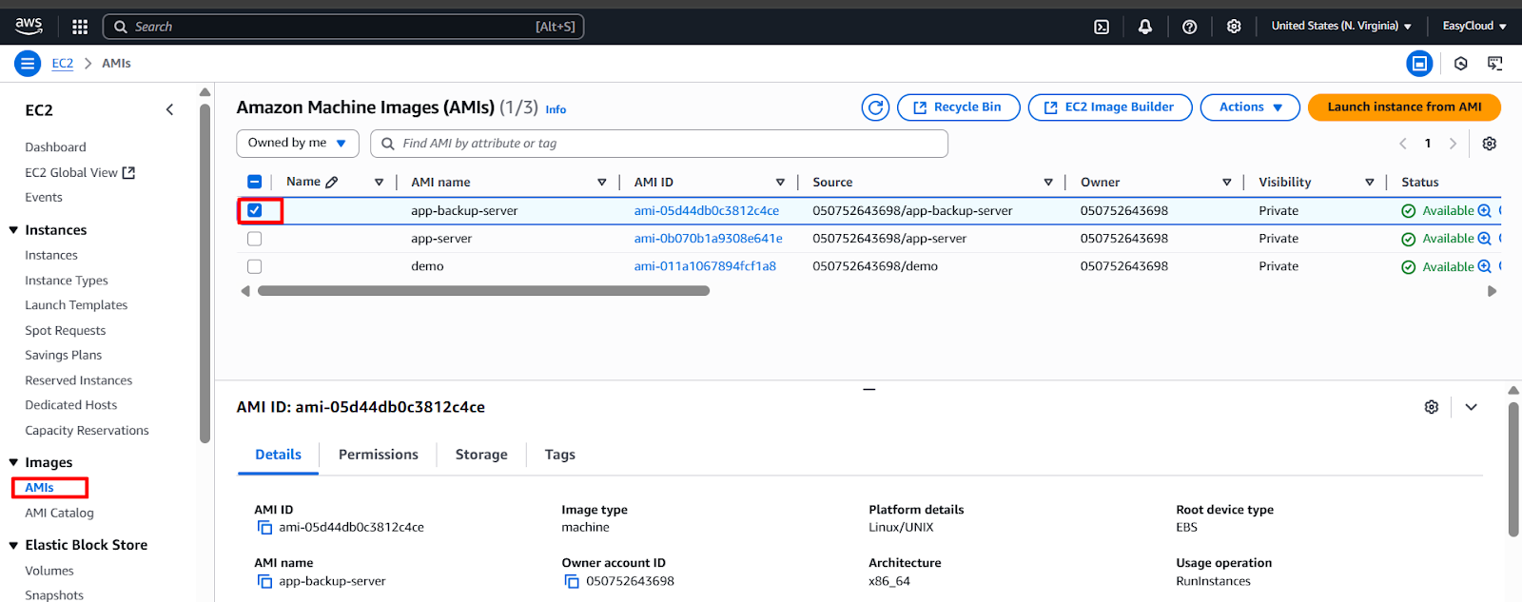Click the Info link beside the heading
The height and width of the screenshot is (602, 1522).
pos(556,110)
